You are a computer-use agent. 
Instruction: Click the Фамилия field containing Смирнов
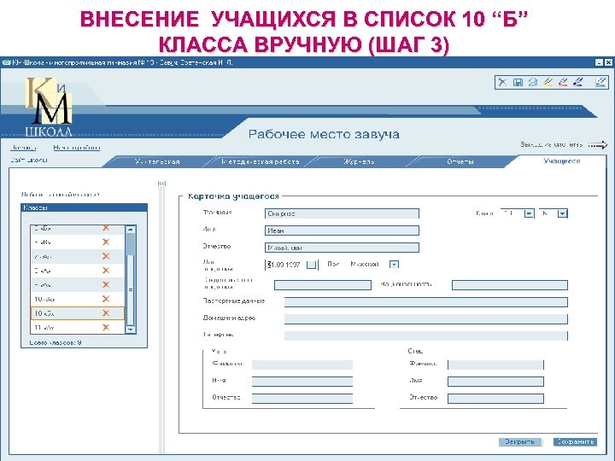(x=342, y=213)
